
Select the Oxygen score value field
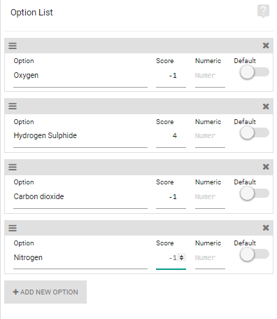(171, 76)
